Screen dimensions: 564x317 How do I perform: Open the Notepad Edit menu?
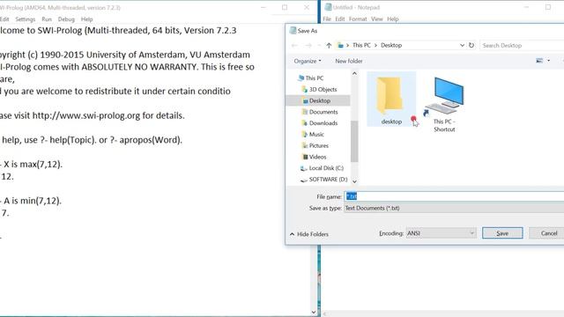pyautogui.click(x=340, y=19)
